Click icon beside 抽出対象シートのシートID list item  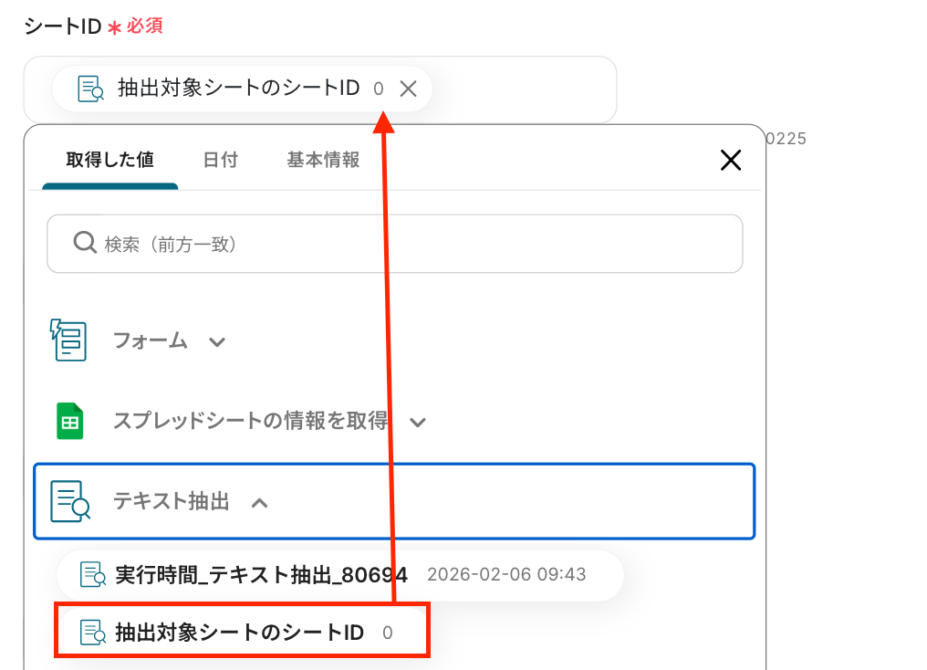coord(93,633)
